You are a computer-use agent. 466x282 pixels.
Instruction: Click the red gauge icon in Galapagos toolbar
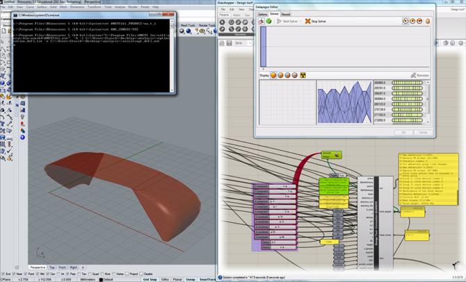(419, 21)
